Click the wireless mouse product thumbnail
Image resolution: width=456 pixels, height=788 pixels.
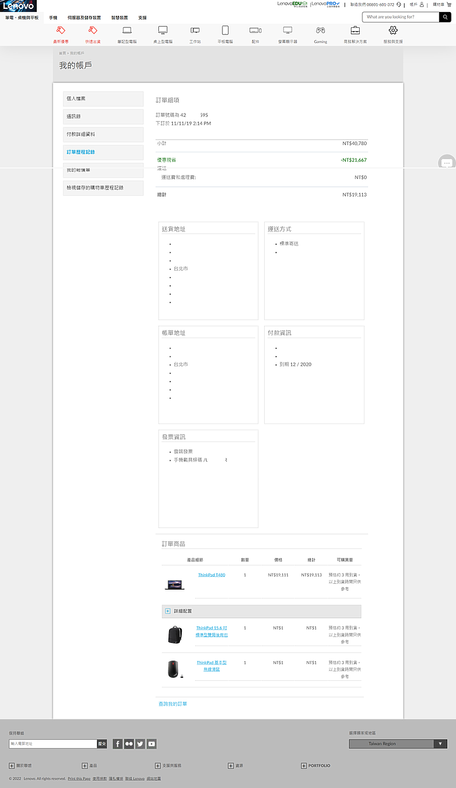[175, 669]
